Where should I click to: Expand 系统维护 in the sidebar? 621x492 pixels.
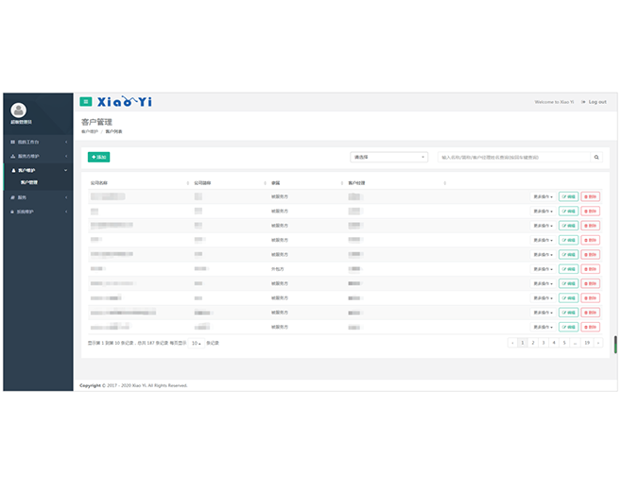pos(36,212)
